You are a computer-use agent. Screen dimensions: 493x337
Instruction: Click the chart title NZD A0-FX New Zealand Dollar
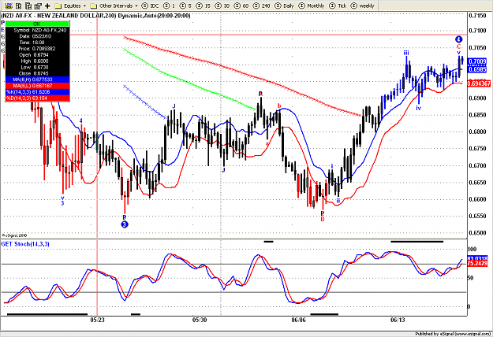point(95,16)
